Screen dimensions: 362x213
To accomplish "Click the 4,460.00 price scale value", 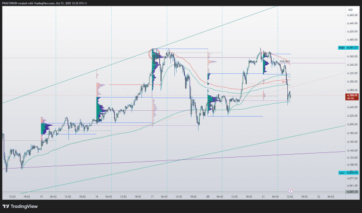I will tap(352, 15).
